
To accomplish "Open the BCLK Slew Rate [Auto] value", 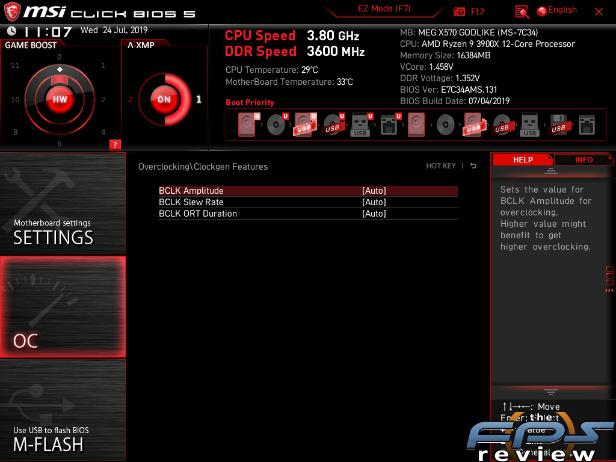I will [x=374, y=202].
